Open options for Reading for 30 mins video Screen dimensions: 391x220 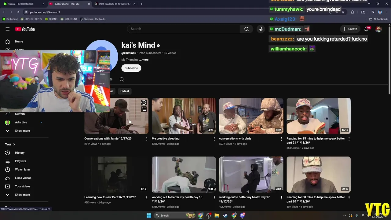click(349, 197)
